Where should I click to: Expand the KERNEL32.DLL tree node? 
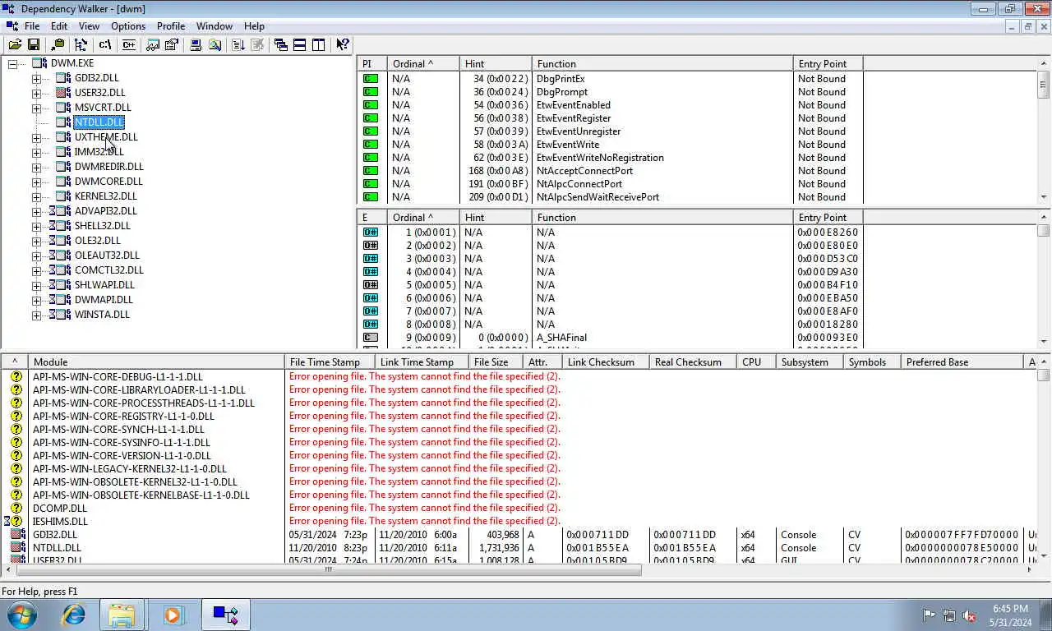pos(36,197)
